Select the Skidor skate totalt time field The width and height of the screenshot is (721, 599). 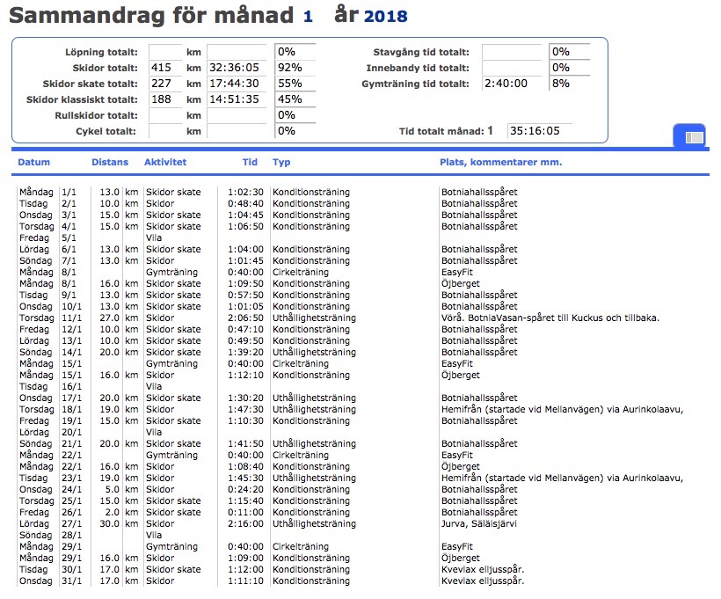[236, 84]
